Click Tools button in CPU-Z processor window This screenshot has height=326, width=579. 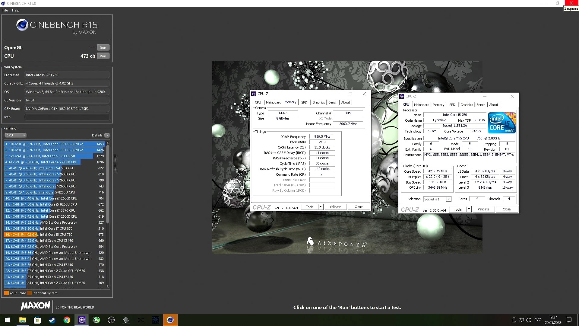coord(458,209)
